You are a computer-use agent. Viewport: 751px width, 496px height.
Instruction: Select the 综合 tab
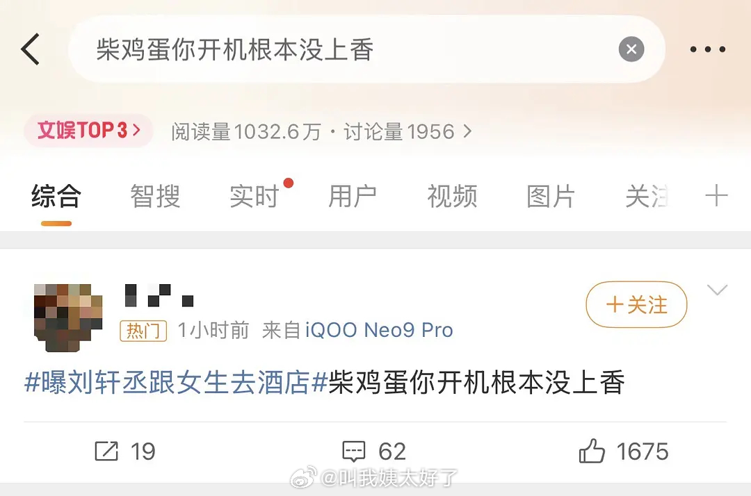click(x=56, y=196)
